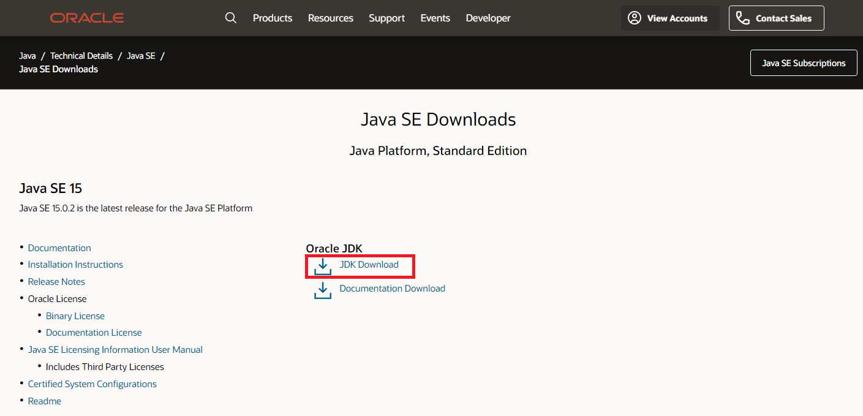Click the Oracle License list item
863x416 pixels.
(x=58, y=299)
